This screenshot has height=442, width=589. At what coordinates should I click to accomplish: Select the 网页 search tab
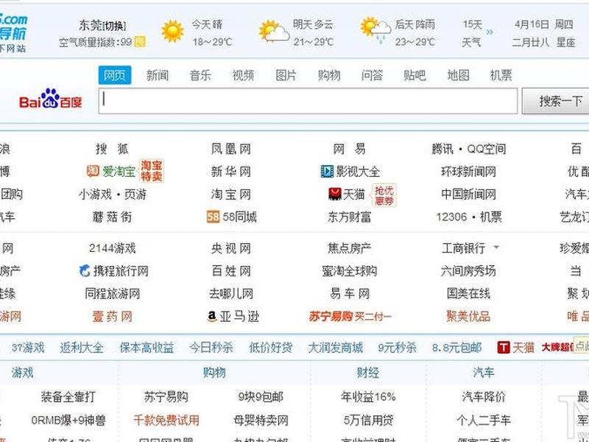pos(115,75)
